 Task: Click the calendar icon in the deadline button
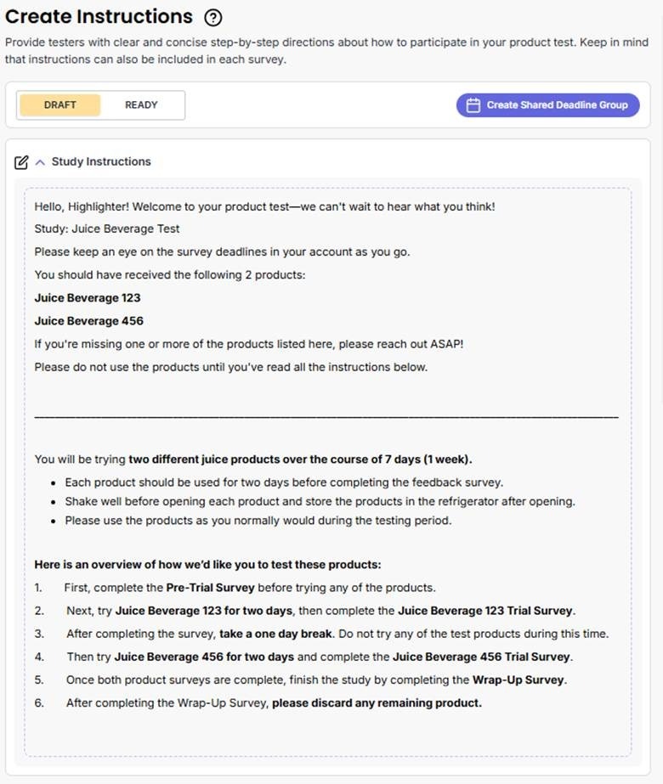click(473, 105)
